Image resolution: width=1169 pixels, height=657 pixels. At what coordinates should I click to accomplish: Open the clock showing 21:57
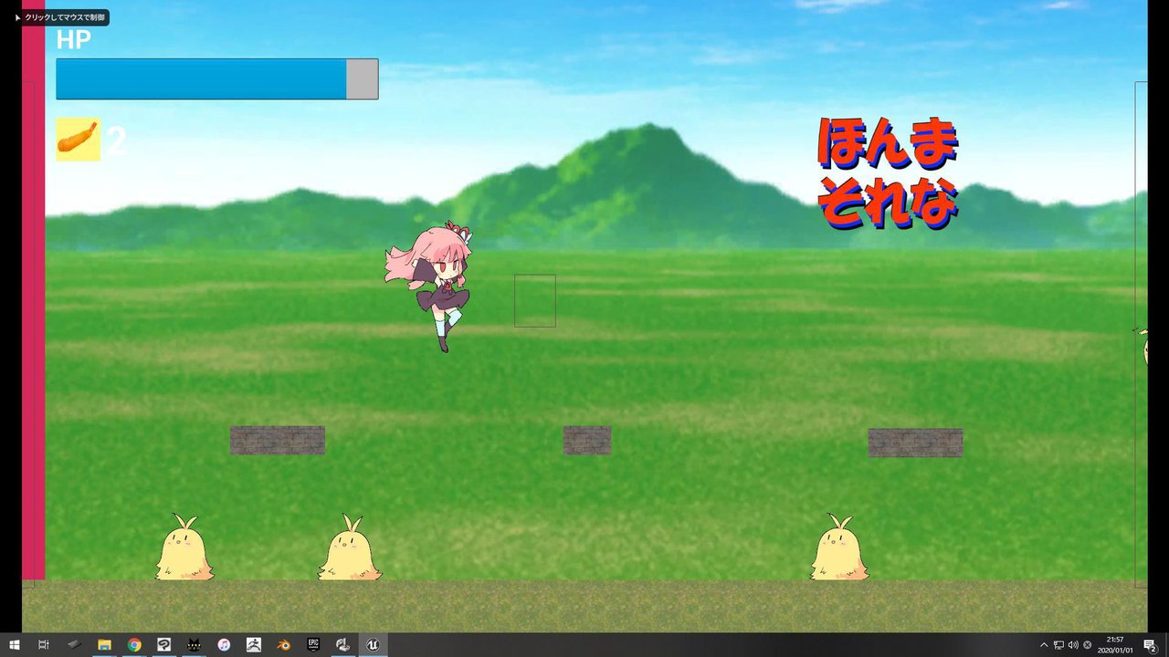click(x=1115, y=645)
